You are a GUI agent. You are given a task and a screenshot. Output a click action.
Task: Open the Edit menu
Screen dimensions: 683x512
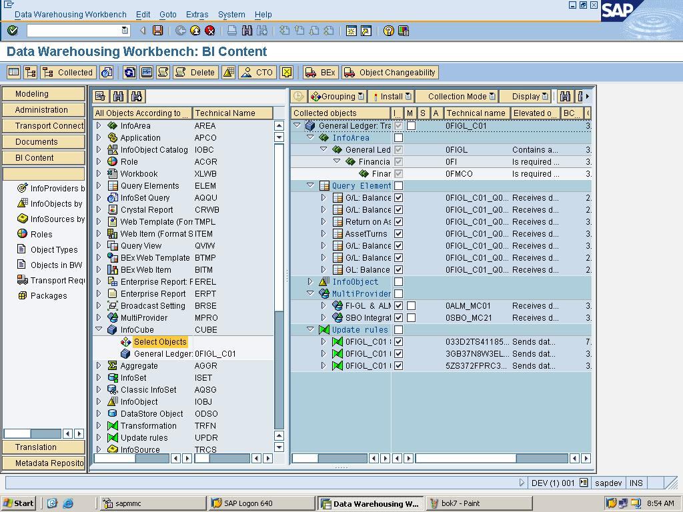(x=143, y=15)
